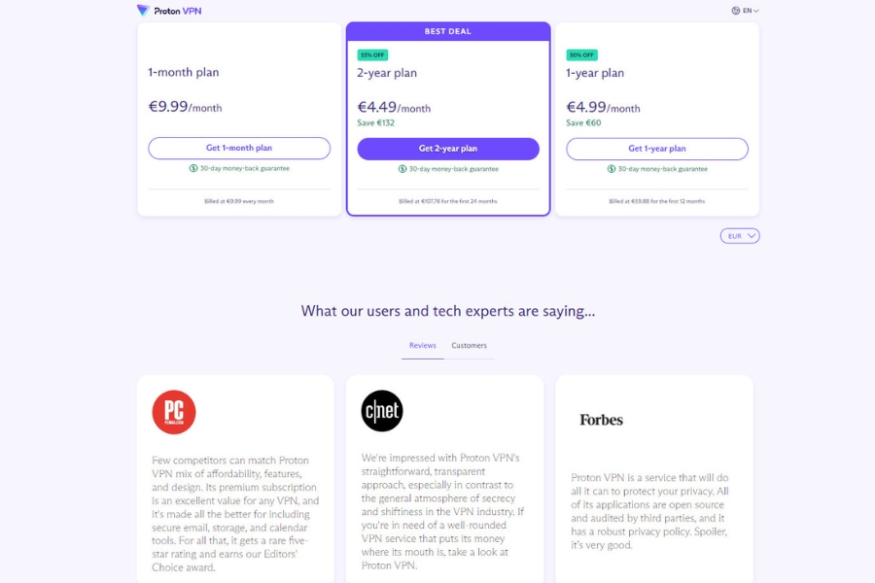Click the Proton VPN logo icon
Viewport: 875px width, 583px height.
coord(143,10)
